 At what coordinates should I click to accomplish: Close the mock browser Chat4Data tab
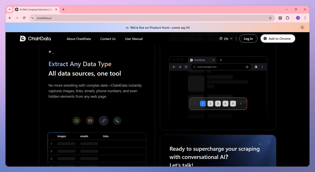pyautogui.click(x=213, y=60)
